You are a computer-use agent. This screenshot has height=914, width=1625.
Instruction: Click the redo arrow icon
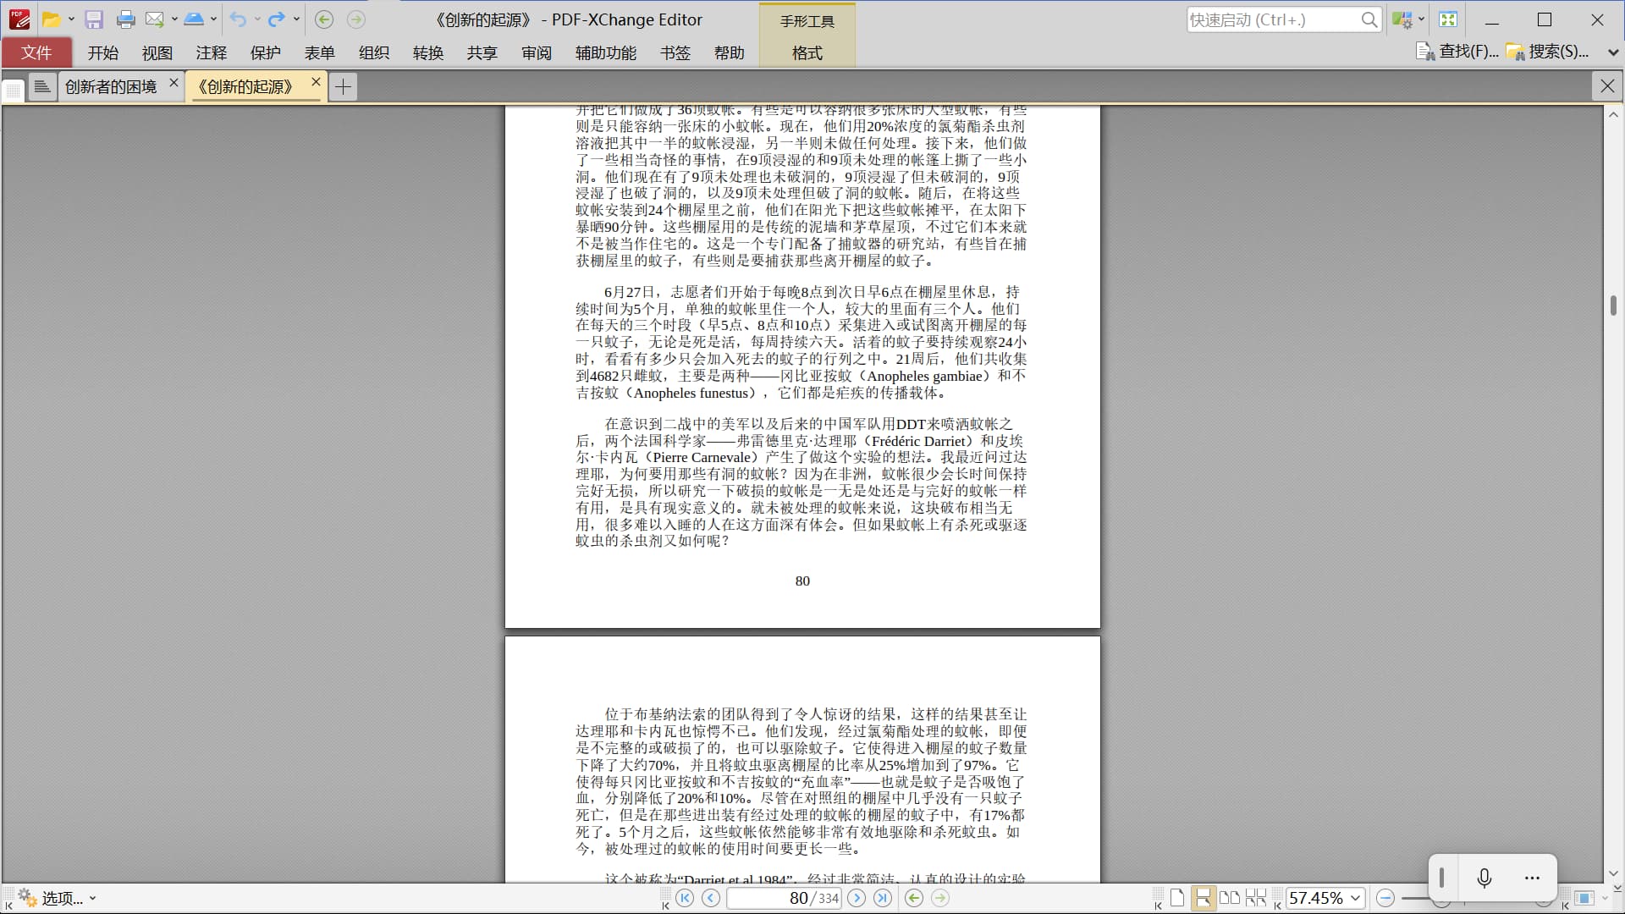tap(276, 19)
